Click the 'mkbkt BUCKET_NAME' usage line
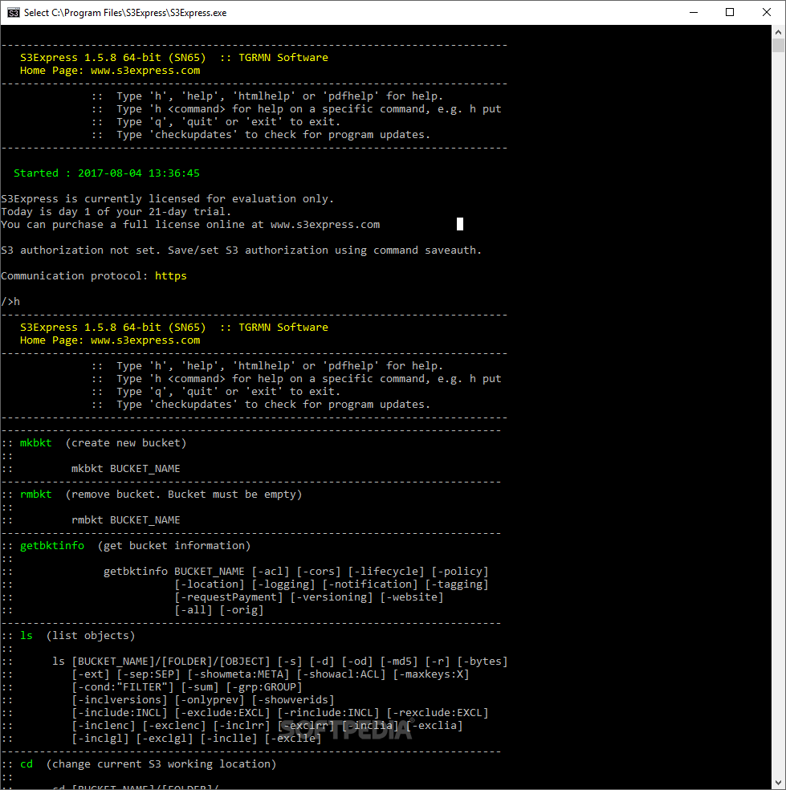The width and height of the screenshot is (786, 790). pyautogui.click(x=125, y=469)
